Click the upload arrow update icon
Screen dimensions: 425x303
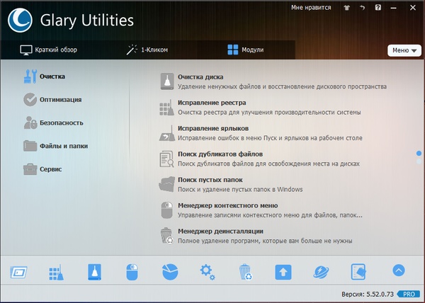(x=283, y=272)
